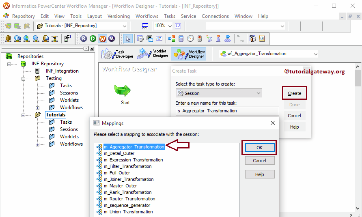Open the Worklet Designer tool
This screenshot has height=217, width=362.
click(152, 54)
